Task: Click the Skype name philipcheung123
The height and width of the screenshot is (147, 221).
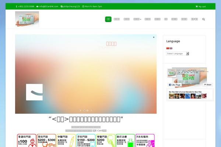Action: click(71, 7)
